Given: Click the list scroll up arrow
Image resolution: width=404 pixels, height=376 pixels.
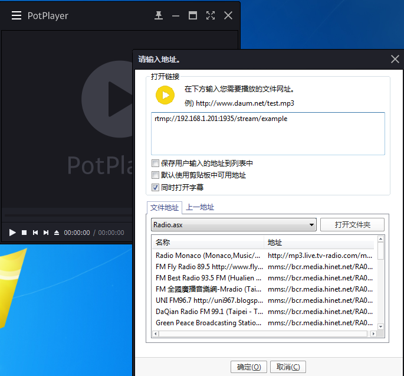Looking at the screenshot, I should point(380,239).
